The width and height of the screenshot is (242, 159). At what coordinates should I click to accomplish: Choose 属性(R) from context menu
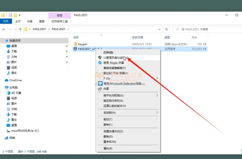[128, 148]
